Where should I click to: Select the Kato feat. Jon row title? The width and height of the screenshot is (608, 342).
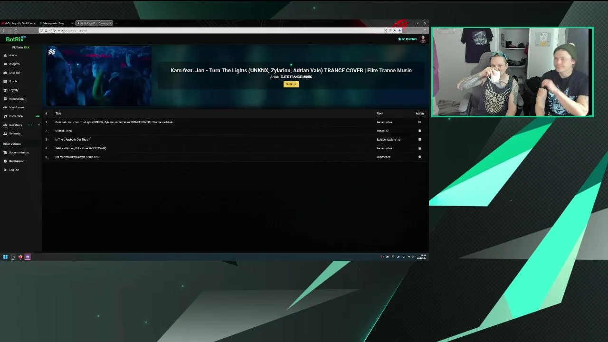click(x=114, y=122)
